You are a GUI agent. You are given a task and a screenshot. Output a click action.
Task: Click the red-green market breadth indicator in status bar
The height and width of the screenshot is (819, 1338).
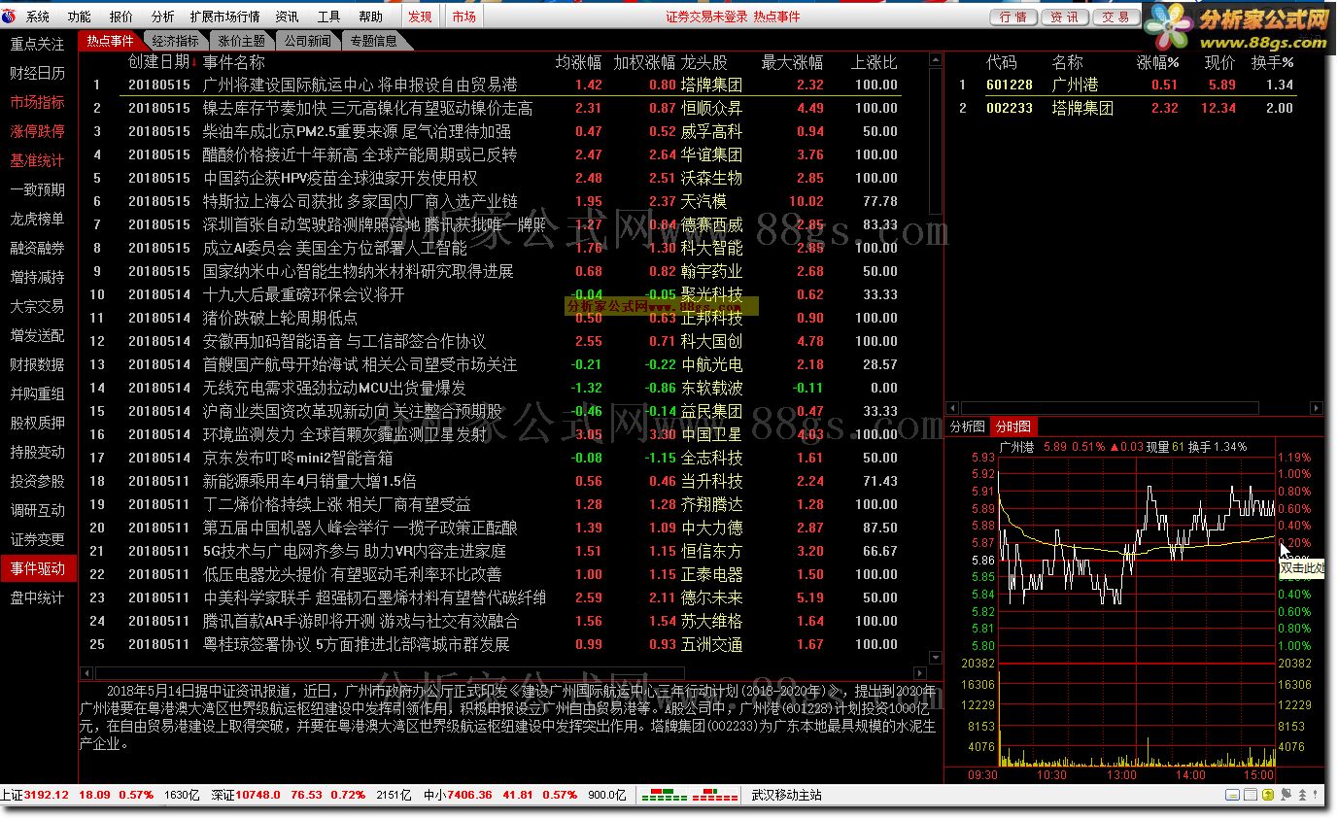pos(689,796)
